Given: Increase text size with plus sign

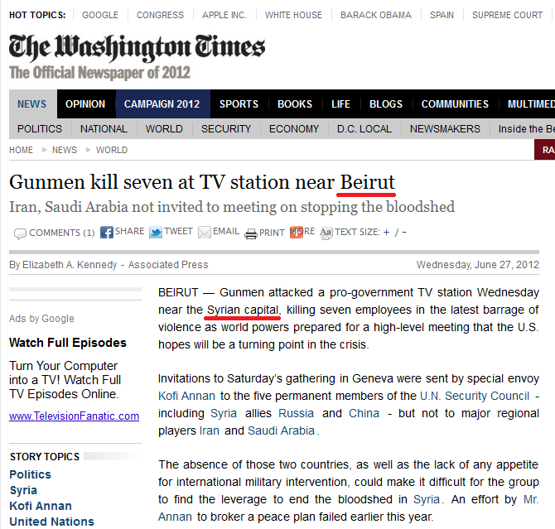Looking at the screenshot, I should tap(386, 233).
